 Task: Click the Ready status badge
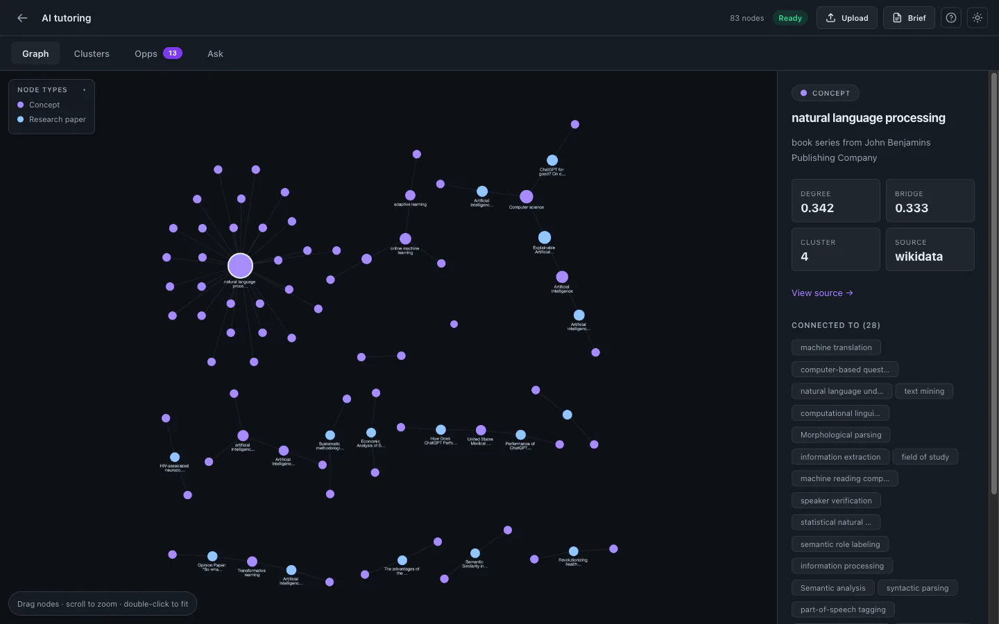point(790,18)
